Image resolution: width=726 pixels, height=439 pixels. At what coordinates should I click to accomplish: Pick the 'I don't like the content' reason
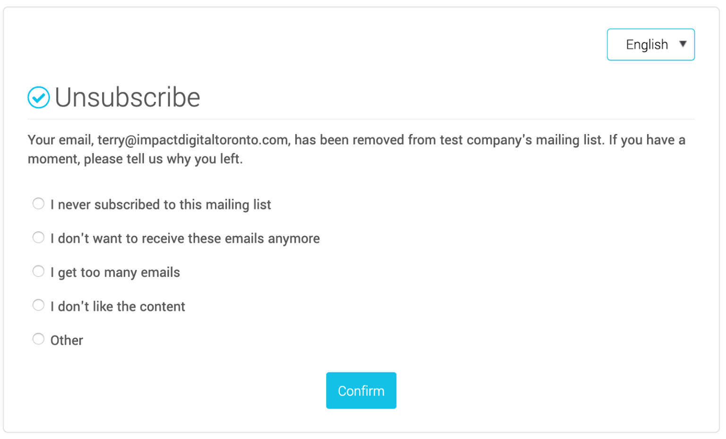[38, 305]
